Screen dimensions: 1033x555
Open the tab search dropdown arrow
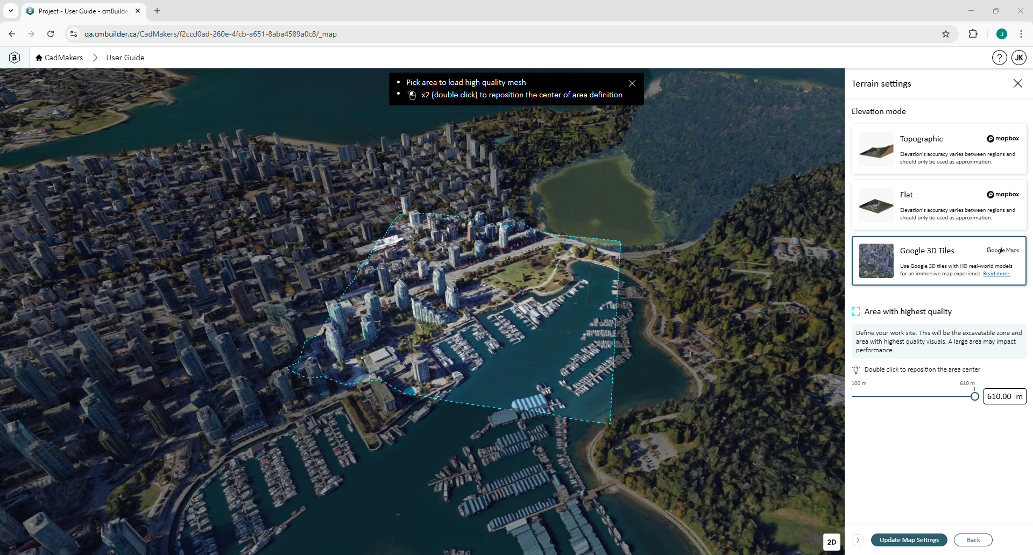(10, 11)
